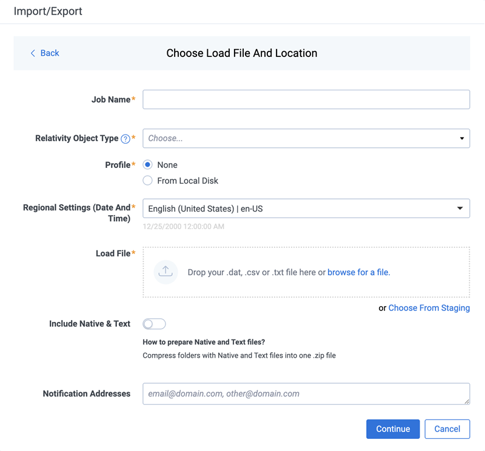Open Choose From Staging
Screen dimensions: 485x451
[x=429, y=308]
